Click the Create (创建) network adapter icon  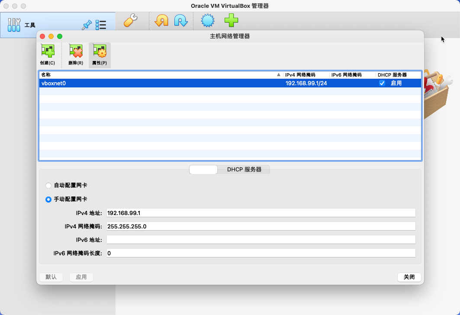48,55
